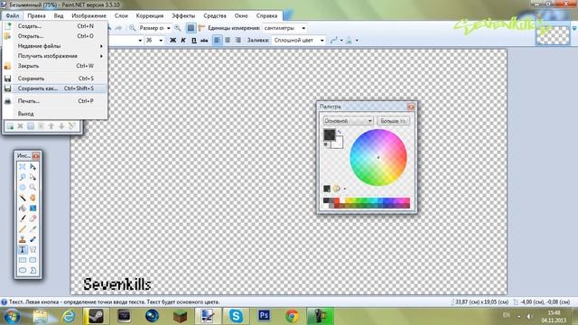Open the Основной color dropdown in palette

[349, 121]
